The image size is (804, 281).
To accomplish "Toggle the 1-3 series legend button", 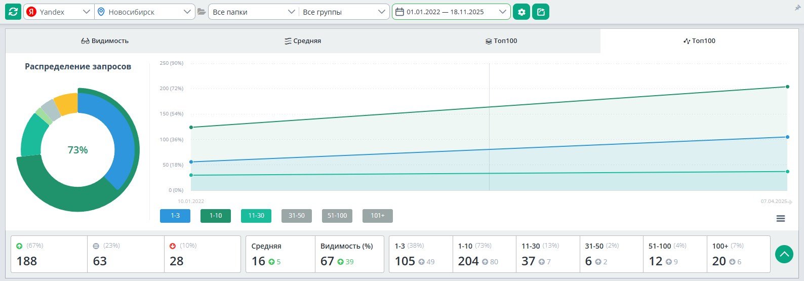I will click(x=175, y=216).
